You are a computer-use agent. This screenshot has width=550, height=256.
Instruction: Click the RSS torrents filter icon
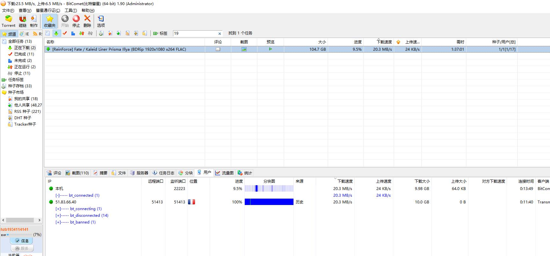[x=127, y=33]
